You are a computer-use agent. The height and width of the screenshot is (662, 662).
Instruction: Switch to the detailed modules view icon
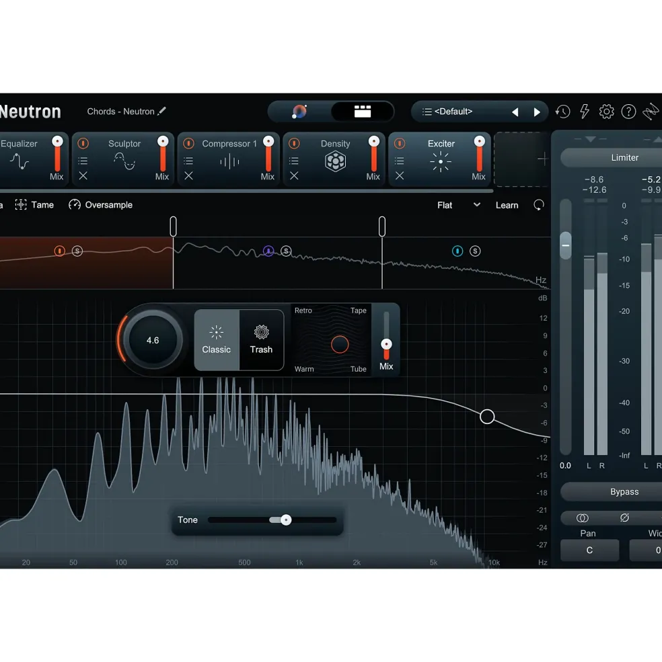click(x=362, y=112)
